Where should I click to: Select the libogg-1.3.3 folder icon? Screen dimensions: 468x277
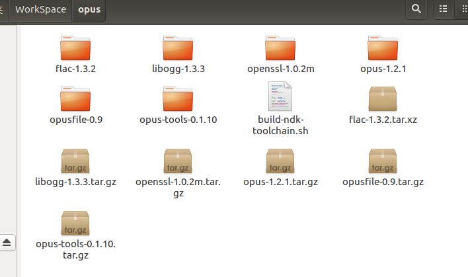(178, 48)
